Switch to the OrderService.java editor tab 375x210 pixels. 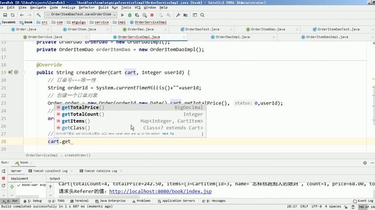click(x=45, y=37)
